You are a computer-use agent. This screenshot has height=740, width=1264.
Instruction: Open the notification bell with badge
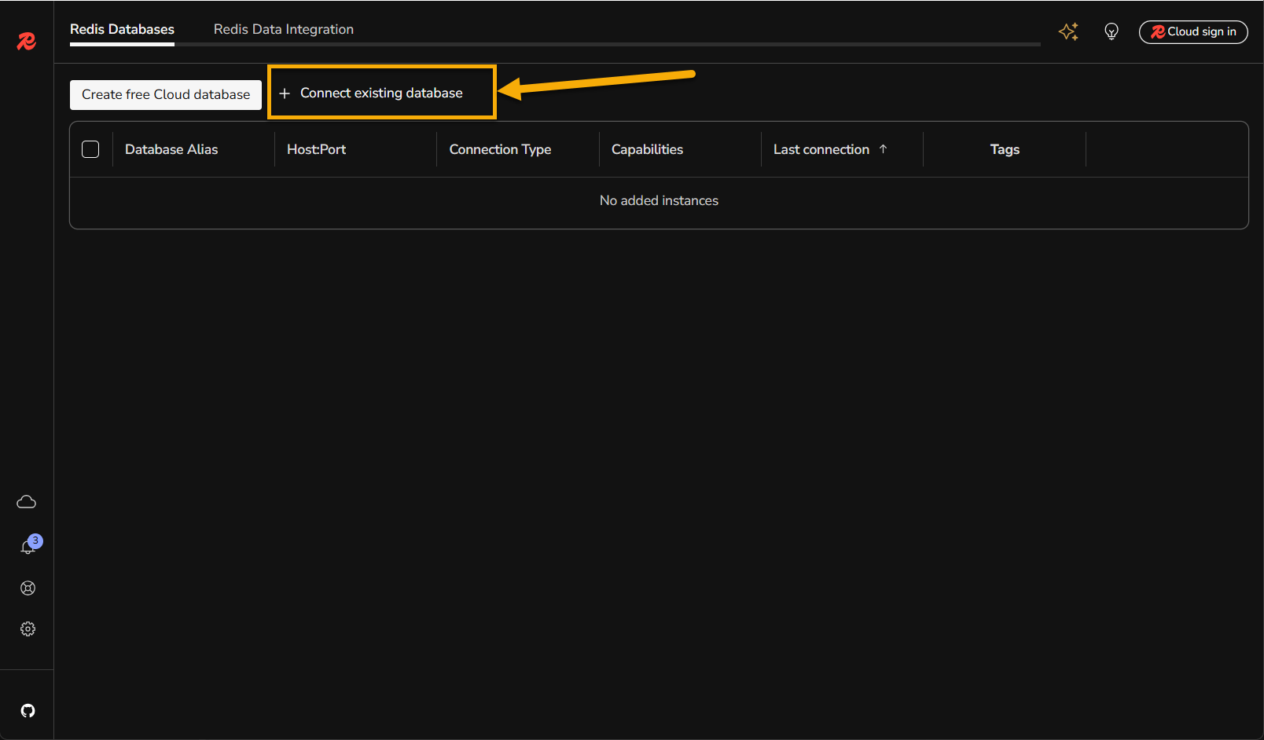[x=28, y=547]
